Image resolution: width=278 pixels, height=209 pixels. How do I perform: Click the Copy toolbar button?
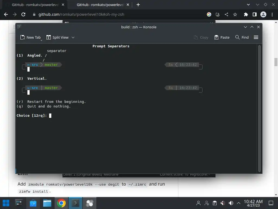pos(201,37)
